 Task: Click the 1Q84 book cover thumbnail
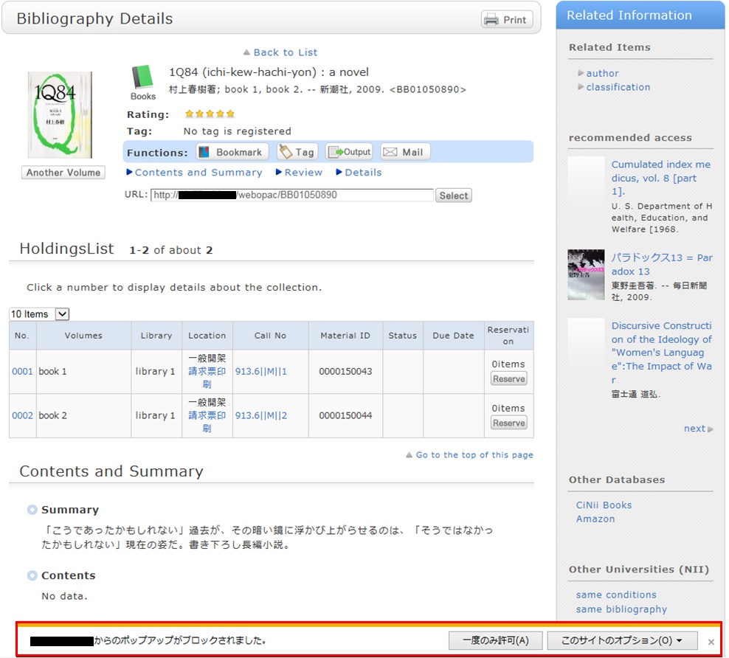[x=60, y=115]
